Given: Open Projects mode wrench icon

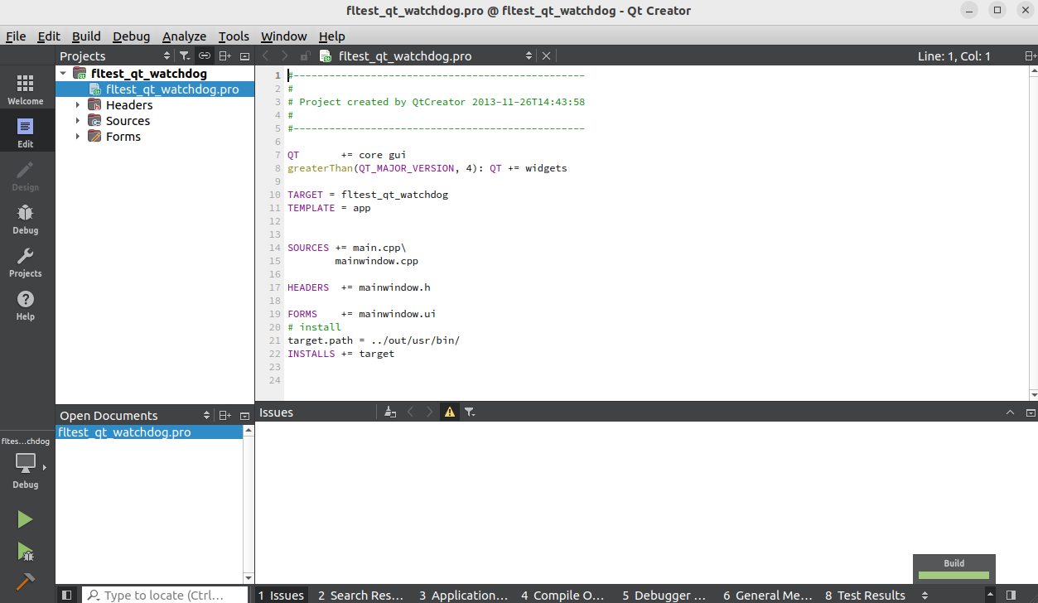Looking at the screenshot, I should (26, 262).
